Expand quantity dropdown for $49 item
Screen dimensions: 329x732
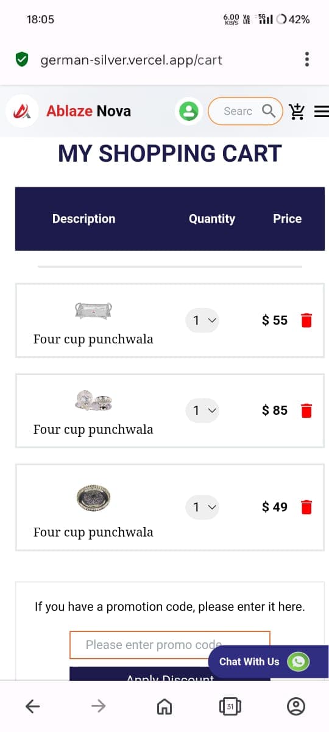click(x=202, y=507)
